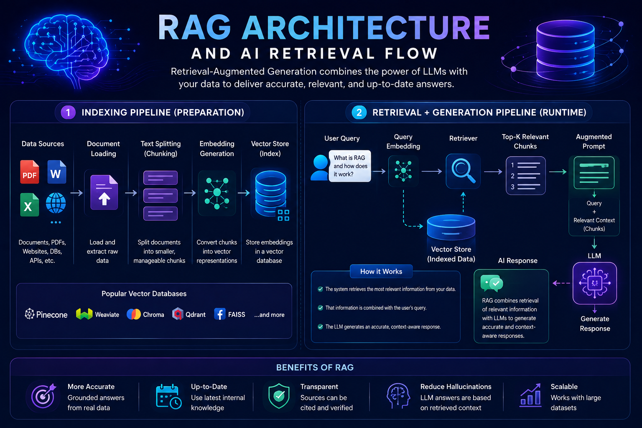Click the 'Indexing Pipeline (Preparation)' header
The height and width of the screenshot is (428, 642).
coord(153,112)
